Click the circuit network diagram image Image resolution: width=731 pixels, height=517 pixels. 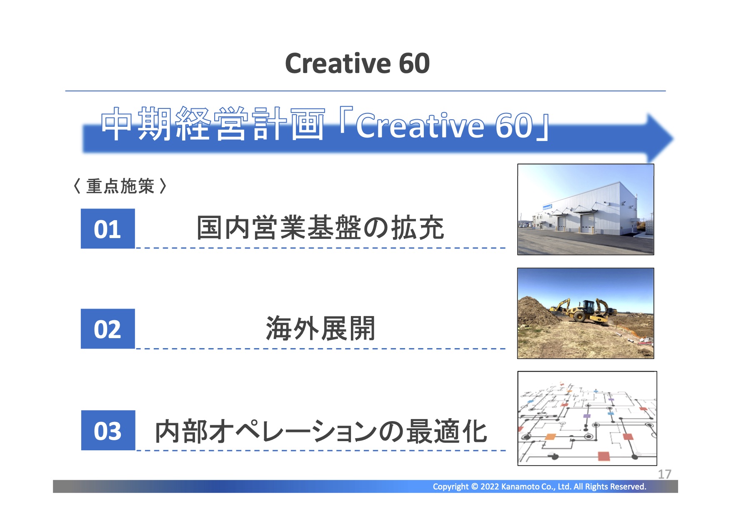[587, 418]
